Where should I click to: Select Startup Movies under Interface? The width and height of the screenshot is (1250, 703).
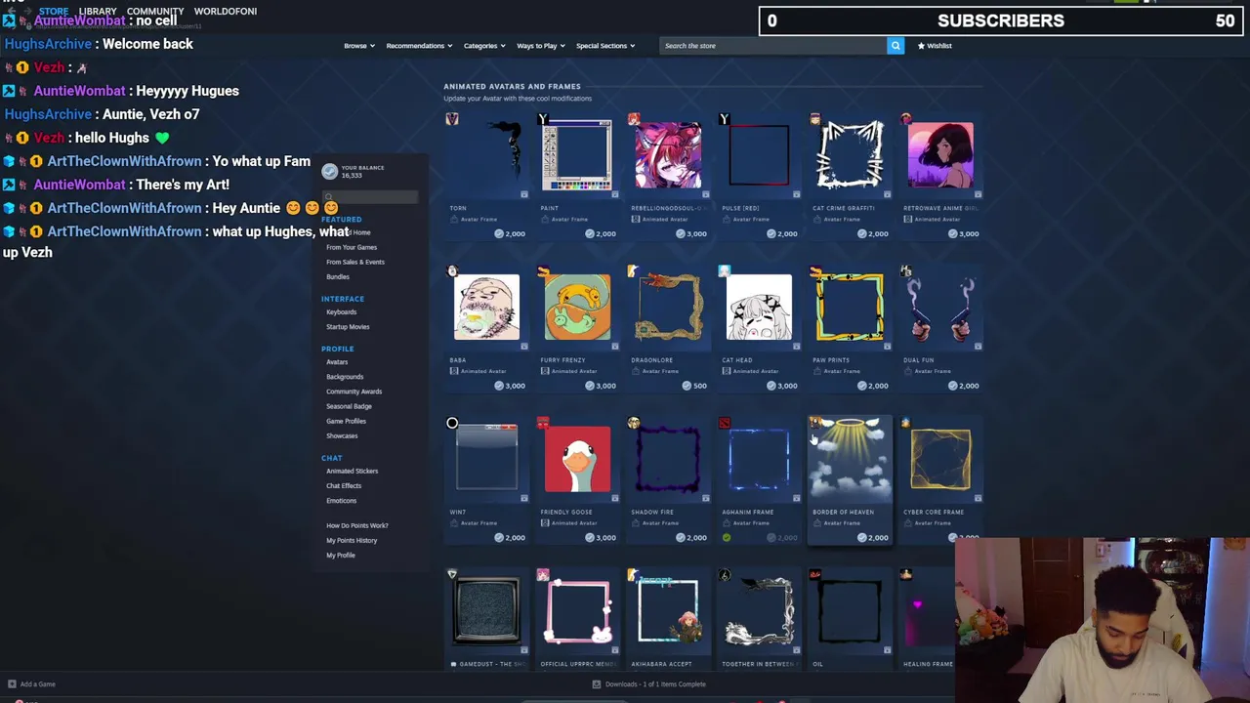[348, 326]
